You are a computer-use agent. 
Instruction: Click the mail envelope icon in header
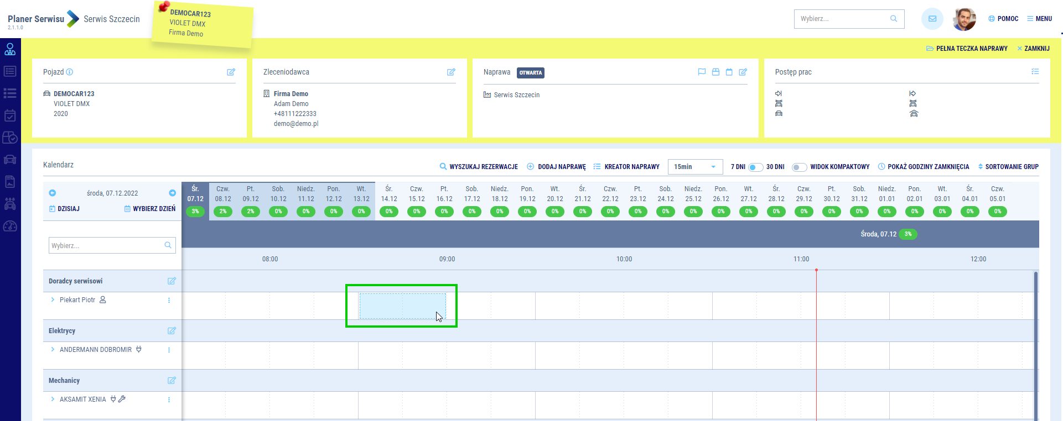click(x=932, y=19)
